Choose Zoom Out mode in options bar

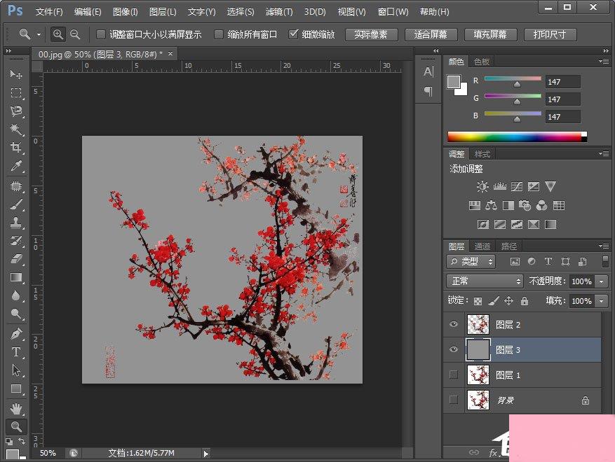(75, 34)
